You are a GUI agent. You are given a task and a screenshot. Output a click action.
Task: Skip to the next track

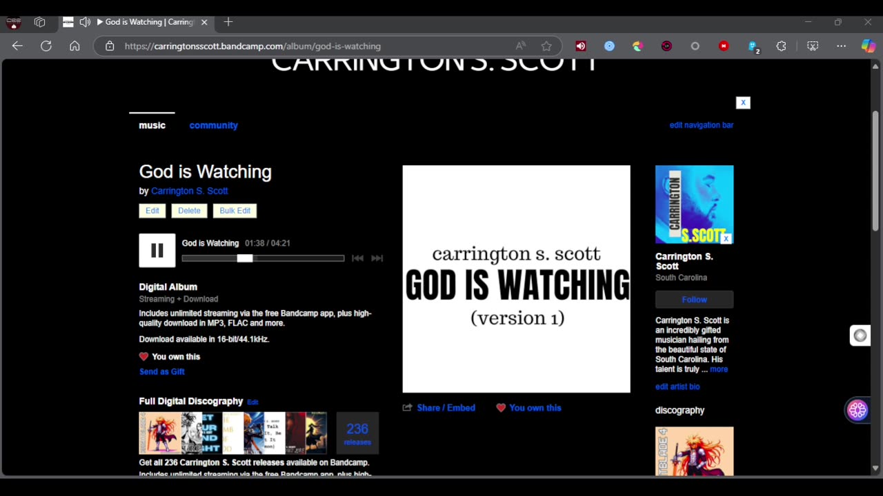pyautogui.click(x=377, y=258)
